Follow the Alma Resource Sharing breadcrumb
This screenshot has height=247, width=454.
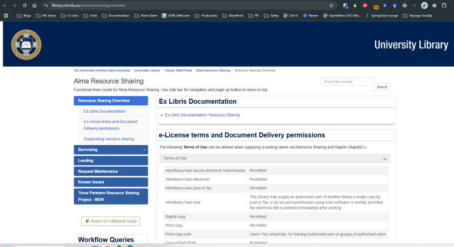point(213,70)
